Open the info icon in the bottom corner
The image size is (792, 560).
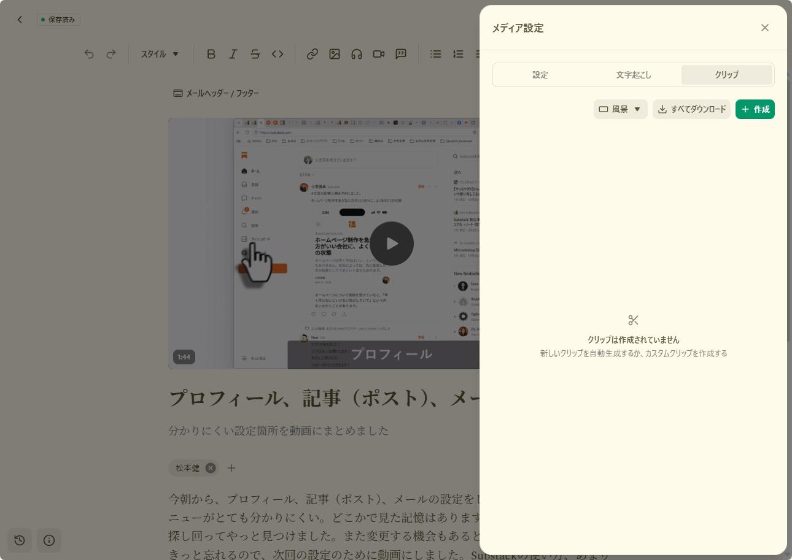coord(49,540)
